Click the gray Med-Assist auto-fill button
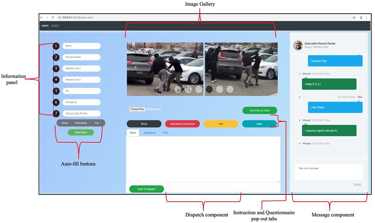Screen dimensions: 375x223 tap(81, 123)
